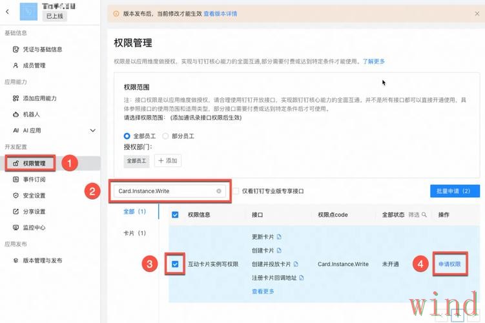Click the 筛选 search magnifier icon
Viewport: 485px width, 323px height.
424,214
